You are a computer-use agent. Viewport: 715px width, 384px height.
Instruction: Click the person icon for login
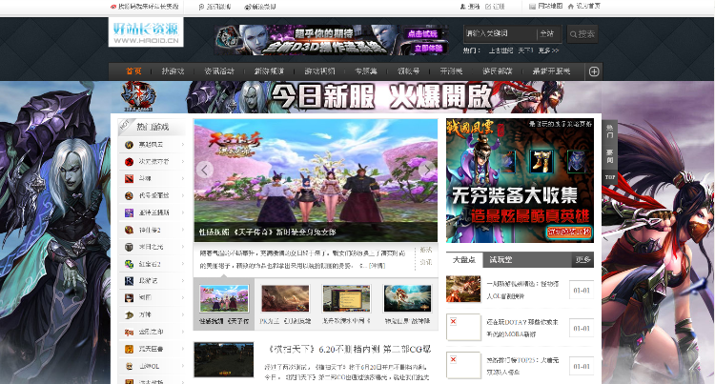click(462, 7)
